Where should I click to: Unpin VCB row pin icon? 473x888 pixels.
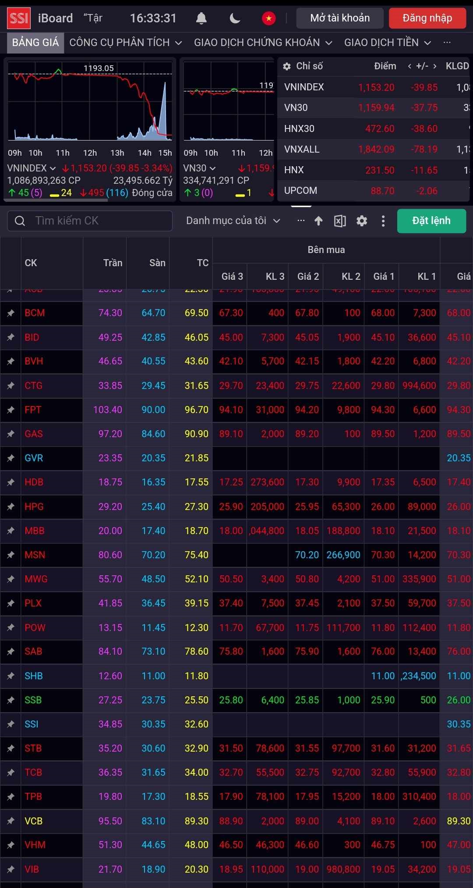pyautogui.click(x=11, y=821)
